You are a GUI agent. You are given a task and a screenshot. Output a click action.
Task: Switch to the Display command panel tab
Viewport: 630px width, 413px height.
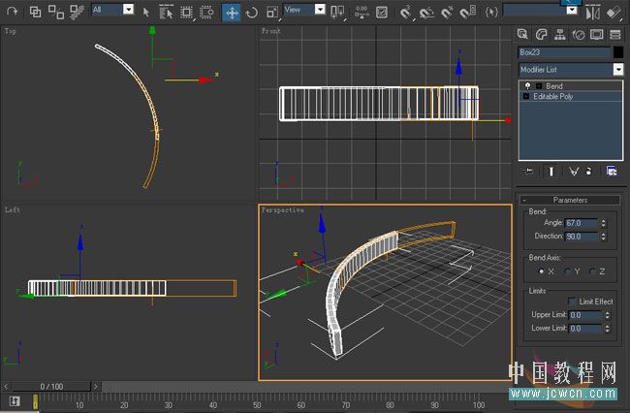(x=597, y=35)
